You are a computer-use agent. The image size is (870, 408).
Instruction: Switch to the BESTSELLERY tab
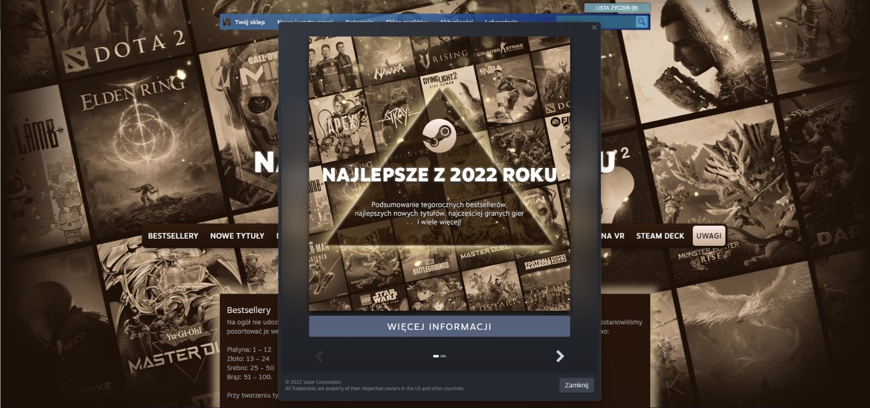pos(173,236)
